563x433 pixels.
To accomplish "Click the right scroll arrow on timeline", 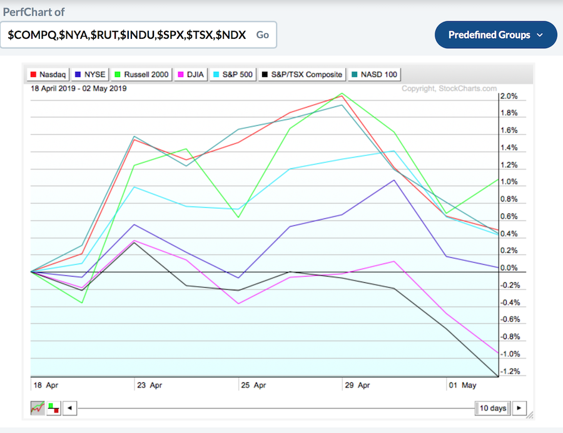I will coord(519,409).
